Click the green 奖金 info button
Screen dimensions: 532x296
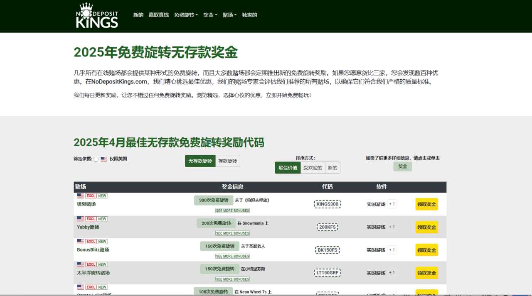point(403,166)
